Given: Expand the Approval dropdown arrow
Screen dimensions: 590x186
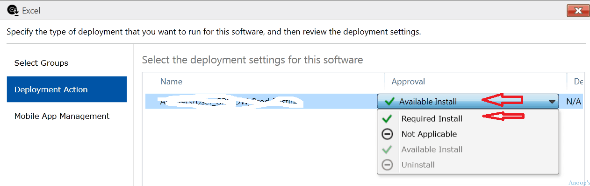Looking at the screenshot, I should [x=552, y=102].
